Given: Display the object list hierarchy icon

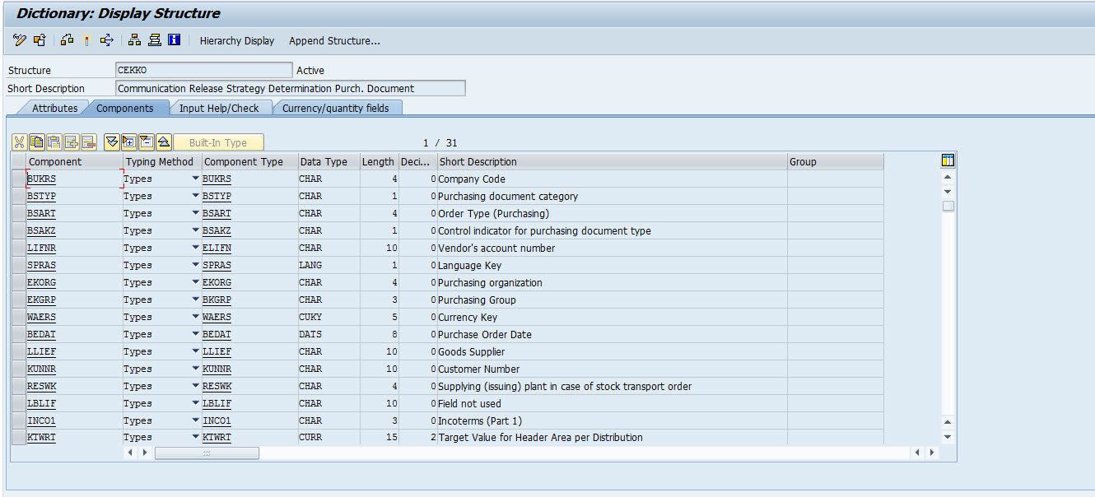Looking at the screenshot, I should pos(135,40).
